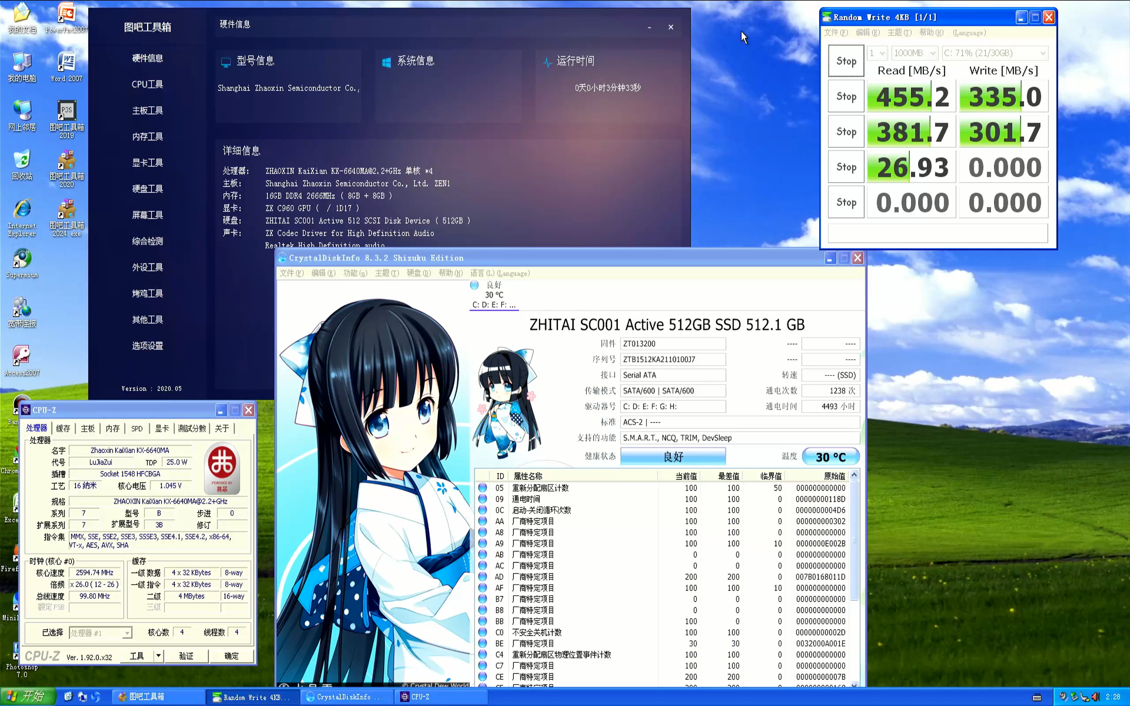This screenshot has height=706, width=1130.
Task: Click the status dot for attribute 05
Action: (483, 488)
